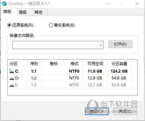The width and height of the screenshot is (145, 121).
Task: Click the 可用空间 column header
Action: [95, 64]
